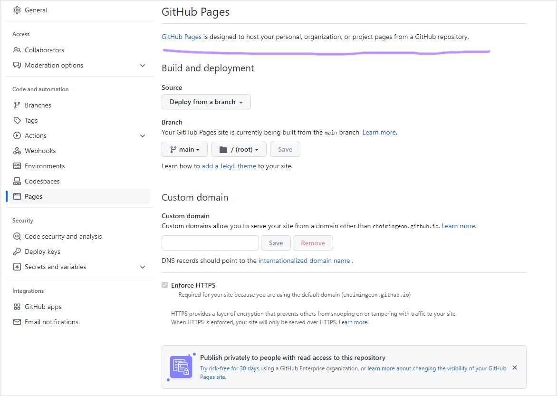Click the Webhooks icon

[17, 151]
